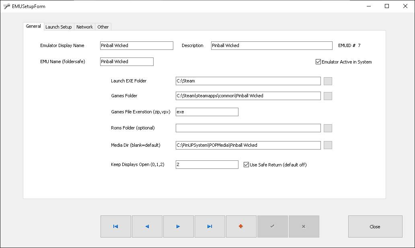Click the Roms Folder (optional) label

tap(133, 128)
